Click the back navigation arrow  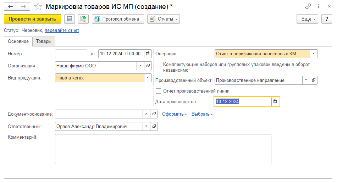pos(11,7)
